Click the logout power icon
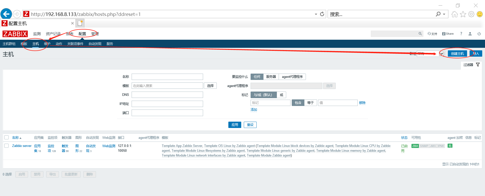Viewport: 485px width, 196px height. pos(479,34)
